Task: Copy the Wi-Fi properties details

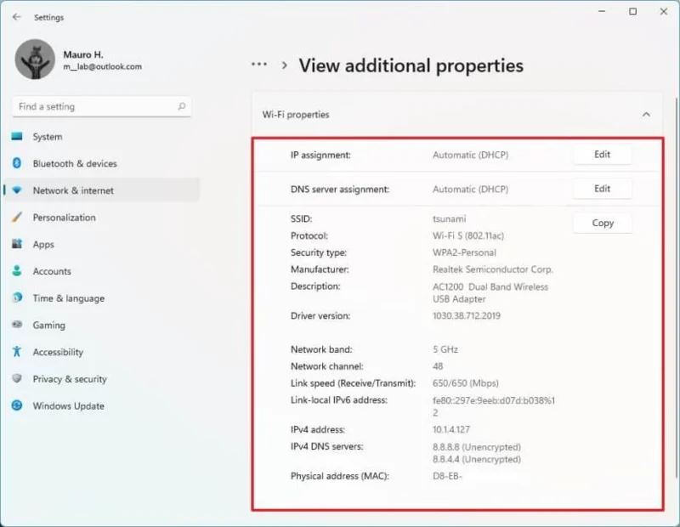Action: click(603, 223)
